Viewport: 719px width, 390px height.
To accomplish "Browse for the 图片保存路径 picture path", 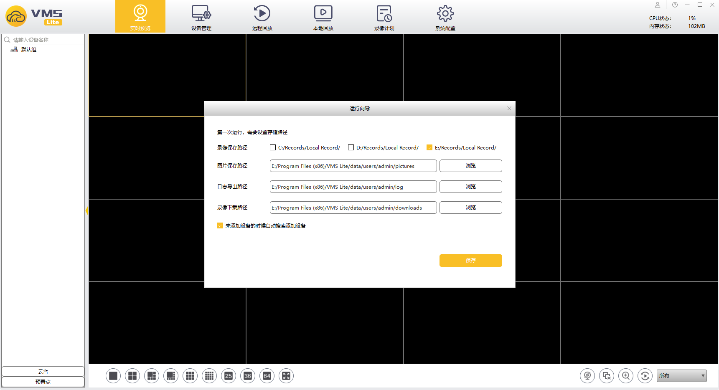I will tap(471, 166).
